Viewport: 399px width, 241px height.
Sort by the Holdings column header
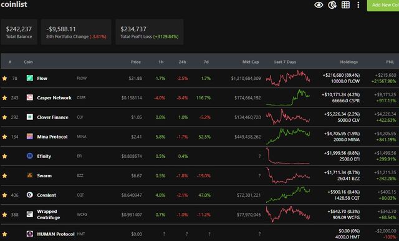click(349, 62)
